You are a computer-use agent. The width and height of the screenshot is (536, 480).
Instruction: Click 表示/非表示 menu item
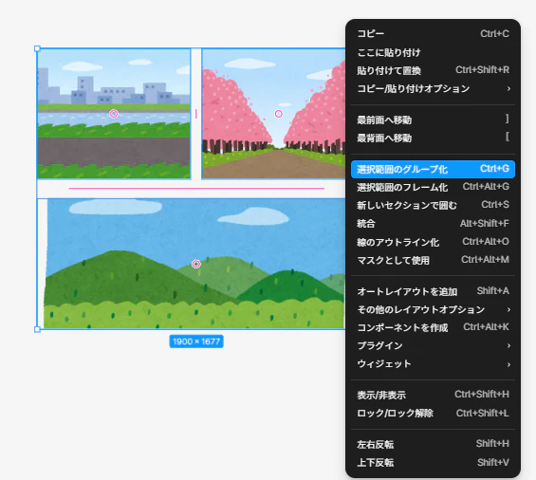[433, 395]
